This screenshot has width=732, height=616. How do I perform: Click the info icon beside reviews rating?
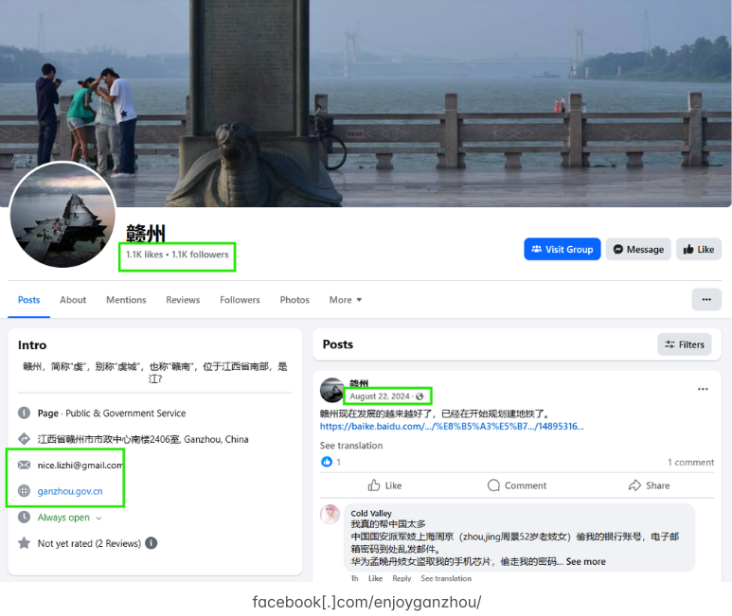[152, 543]
